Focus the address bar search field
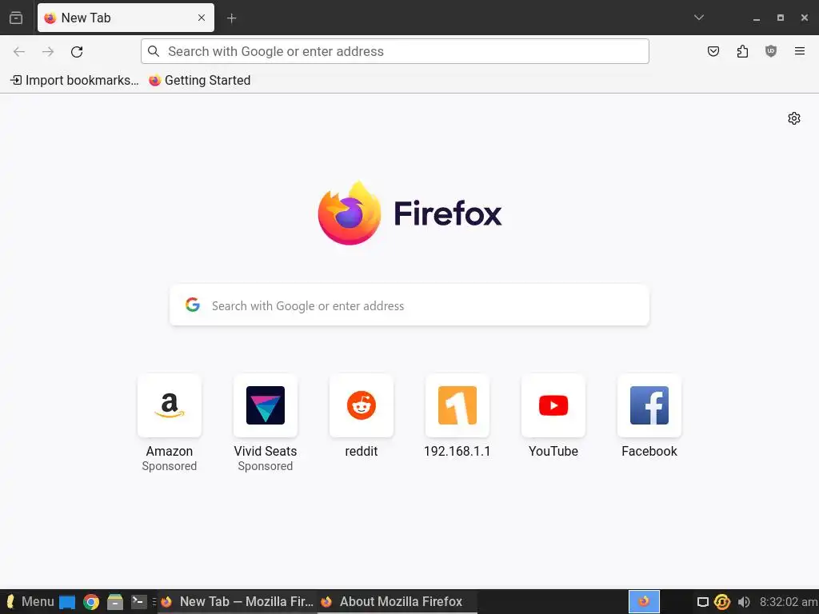This screenshot has height=614, width=819. (x=395, y=51)
